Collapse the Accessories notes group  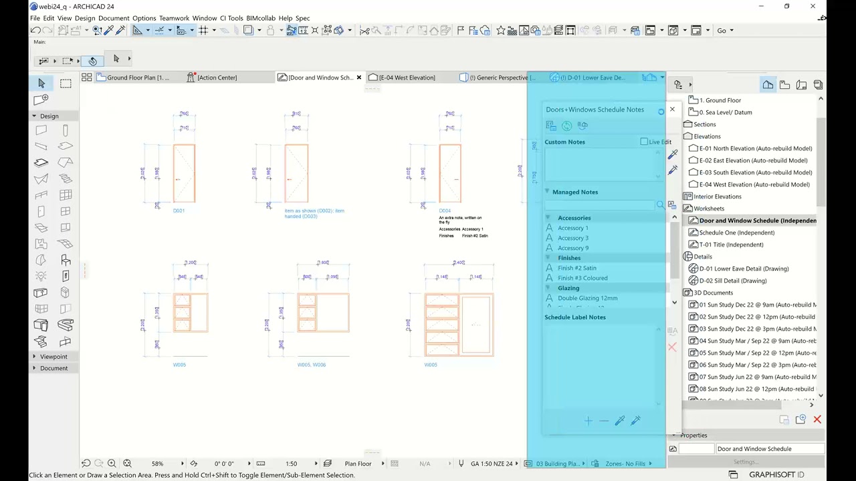coord(548,218)
